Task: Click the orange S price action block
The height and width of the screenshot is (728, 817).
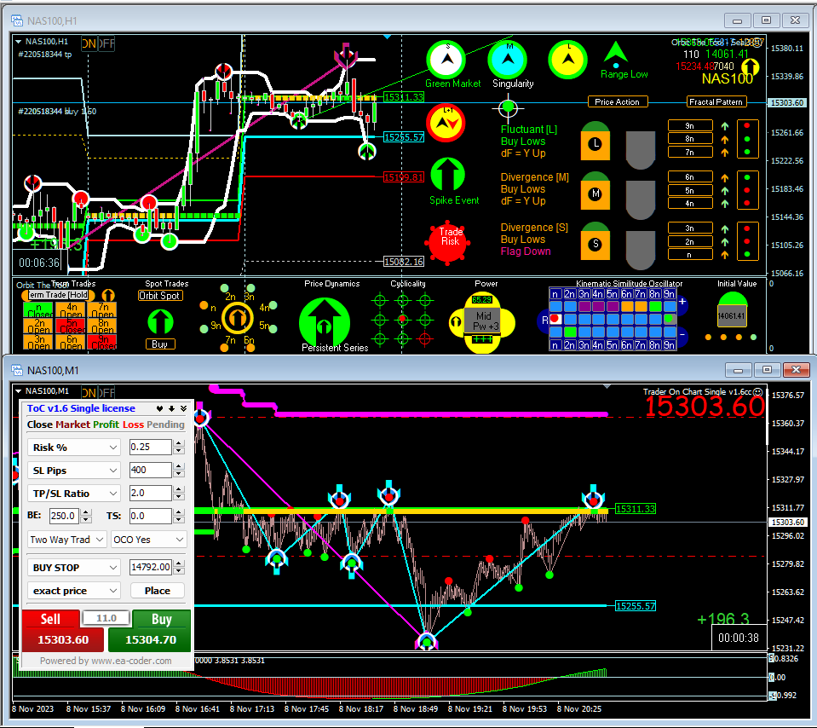Action: tap(595, 241)
